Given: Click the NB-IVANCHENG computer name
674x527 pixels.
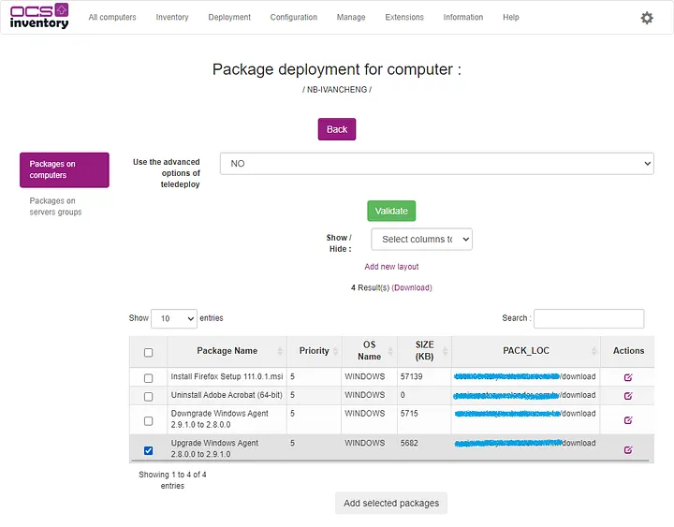Looking at the screenshot, I should (337, 90).
